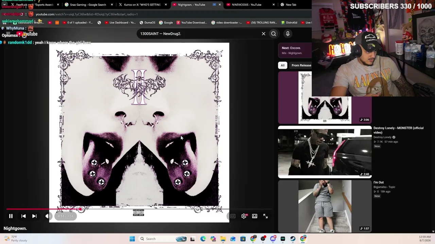The height and width of the screenshot is (244, 435).
Task: Clear the YouTube search box
Action: (263, 34)
